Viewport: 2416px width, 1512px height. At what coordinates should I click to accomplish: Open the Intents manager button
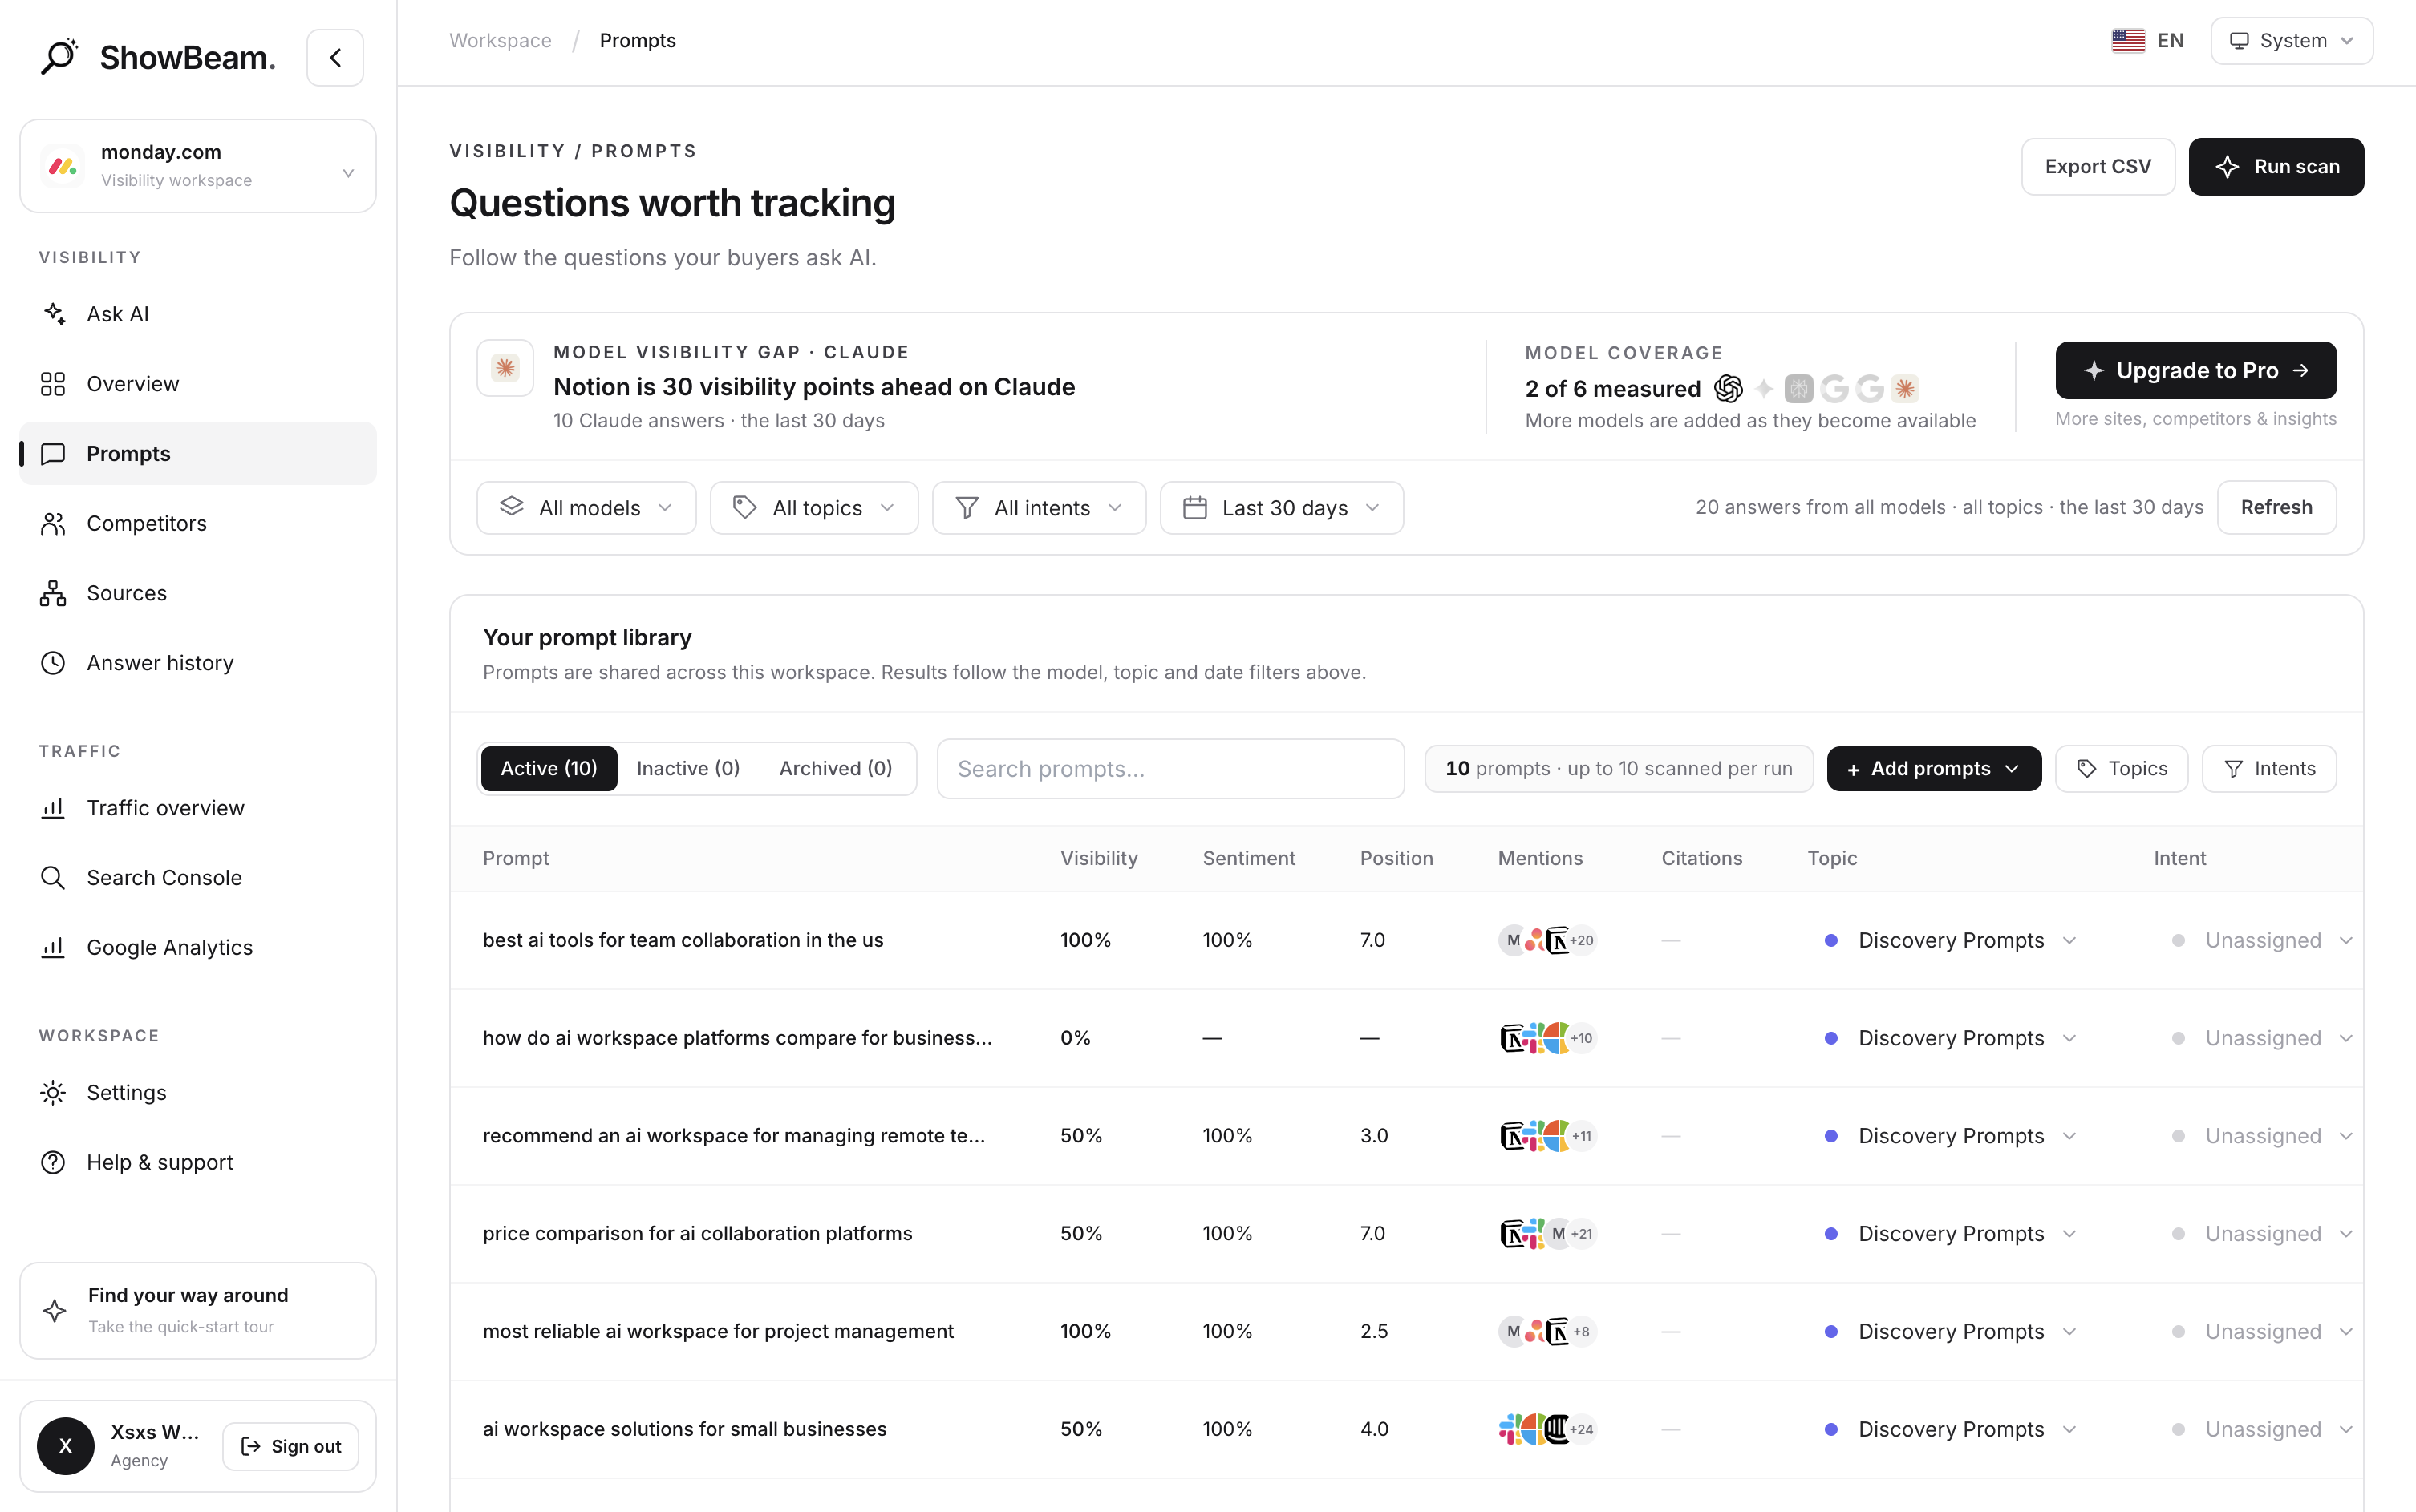(x=2269, y=769)
